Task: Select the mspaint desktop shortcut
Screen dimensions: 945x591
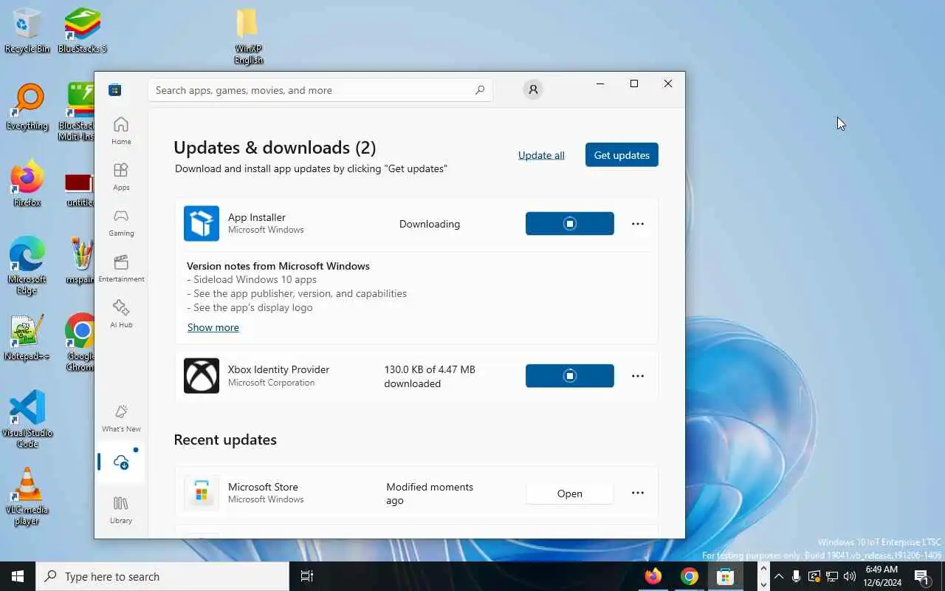Action: coord(80,261)
